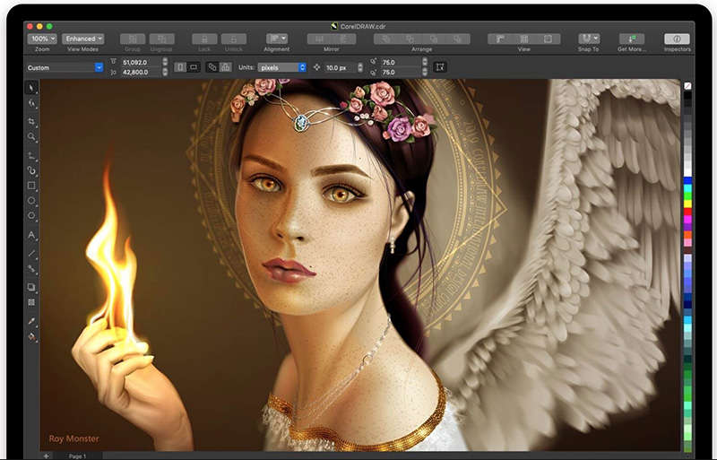Click the page width field 51,092.0

(141, 62)
